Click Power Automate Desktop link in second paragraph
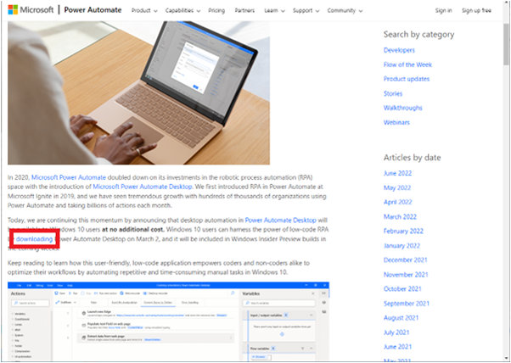511x363 pixels. (x=281, y=220)
